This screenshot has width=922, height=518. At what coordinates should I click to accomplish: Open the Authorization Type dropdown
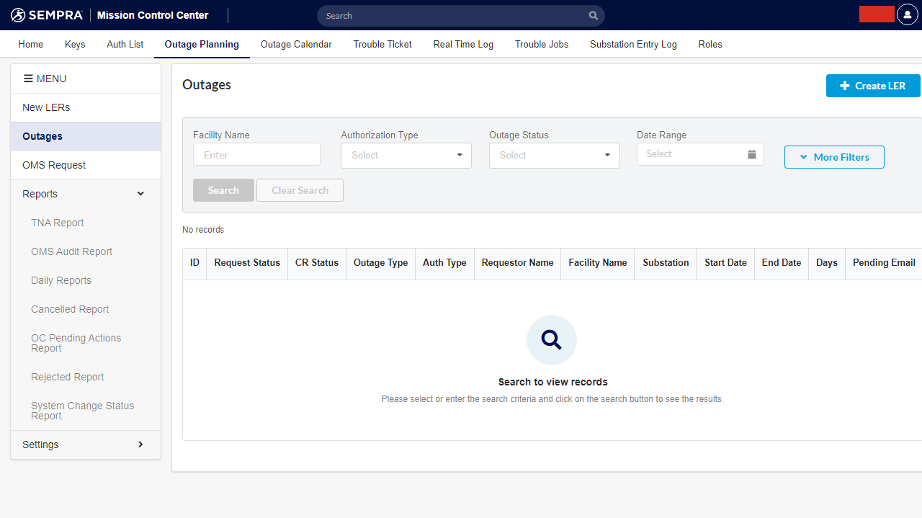(x=406, y=156)
